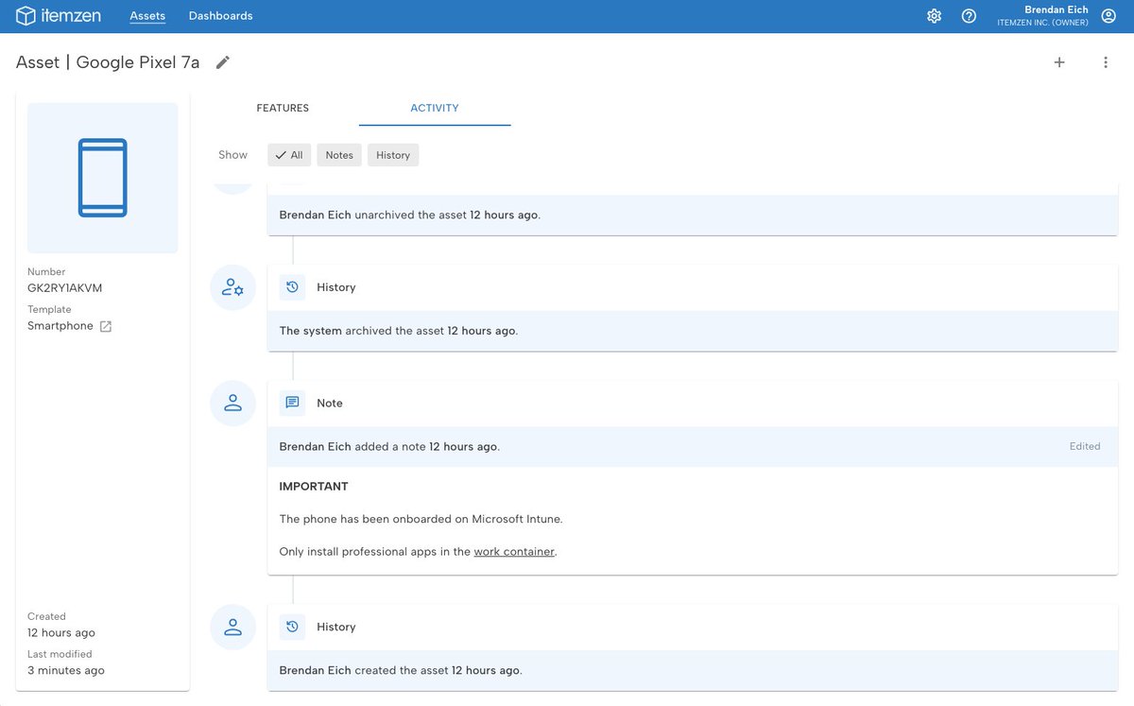Viewport: 1134px width, 706px height.
Task: Click history clock icon on created entry
Action: pyautogui.click(x=293, y=627)
